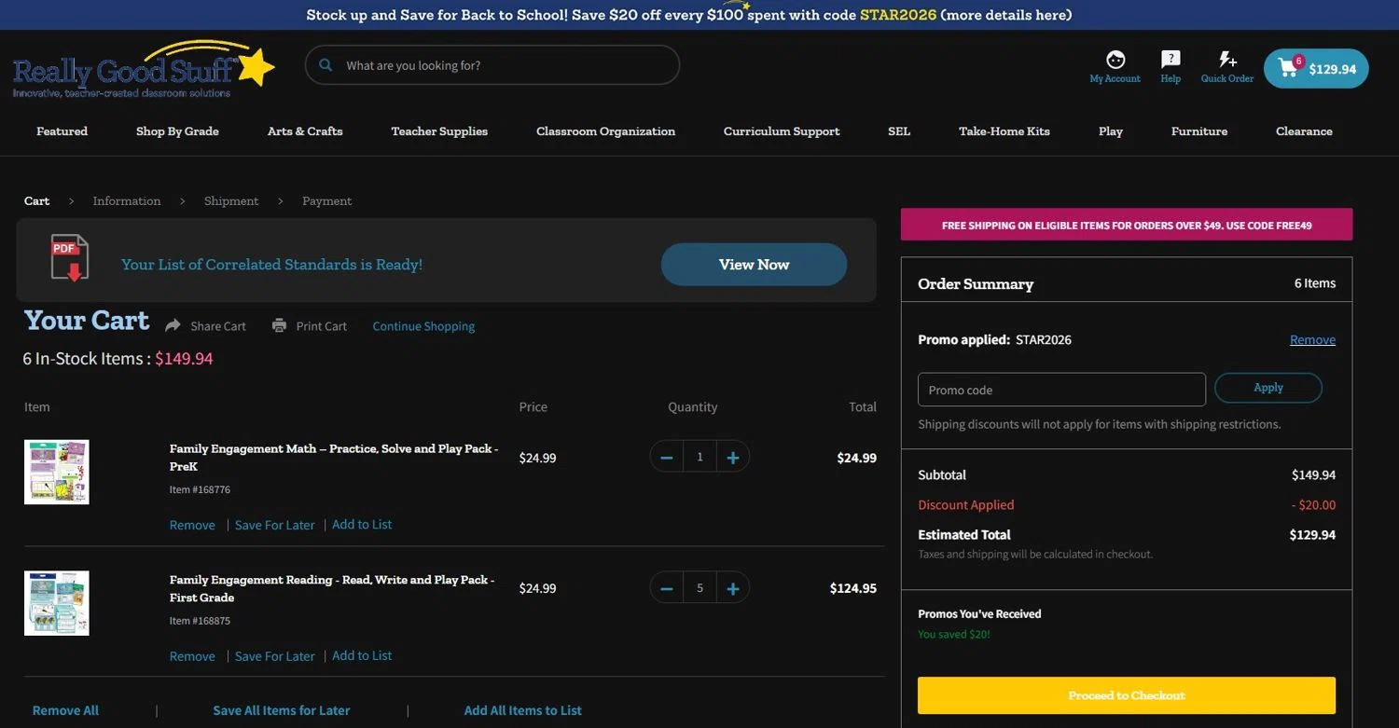1399x728 pixels.
Task: Apply the promo code
Action: tap(1268, 388)
